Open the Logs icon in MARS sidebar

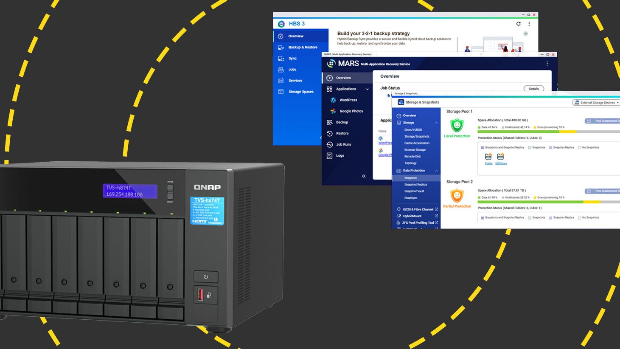coord(329,155)
